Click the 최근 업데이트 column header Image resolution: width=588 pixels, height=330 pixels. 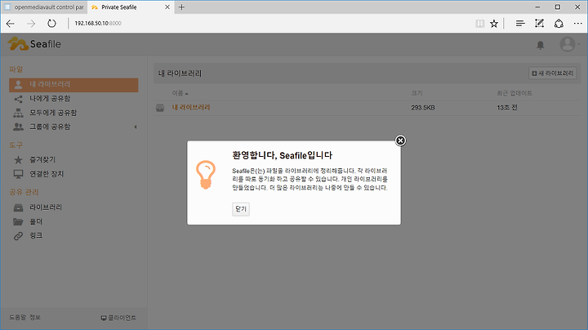click(x=514, y=93)
